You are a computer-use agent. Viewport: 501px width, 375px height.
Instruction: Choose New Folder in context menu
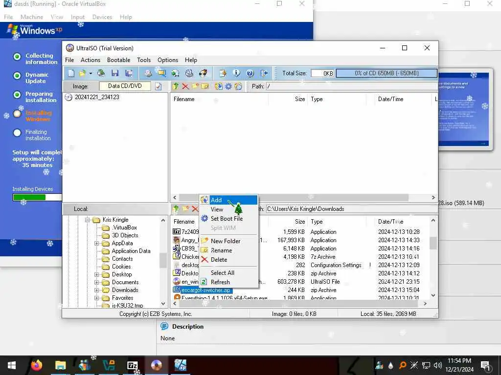pyautogui.click(x=228, y=241)
